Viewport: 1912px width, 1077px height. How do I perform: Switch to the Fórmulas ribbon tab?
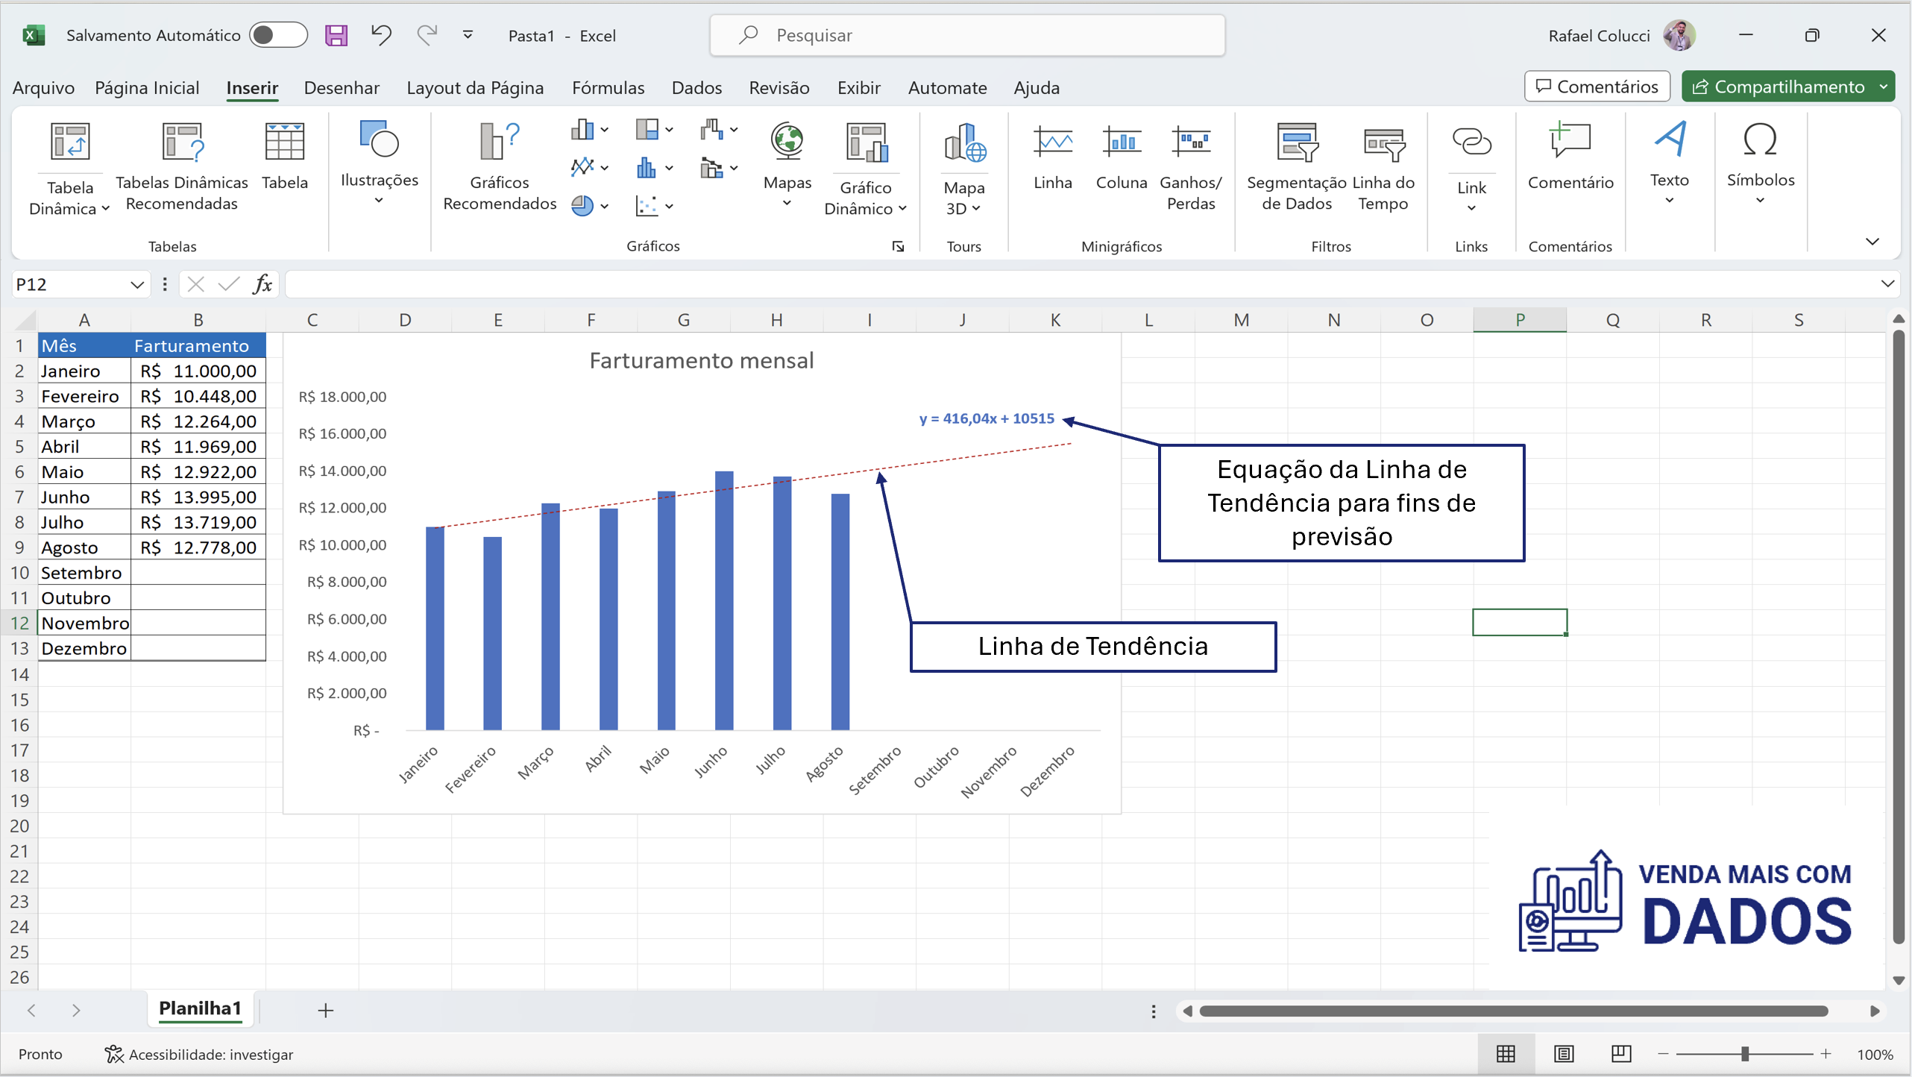[608, 87]
